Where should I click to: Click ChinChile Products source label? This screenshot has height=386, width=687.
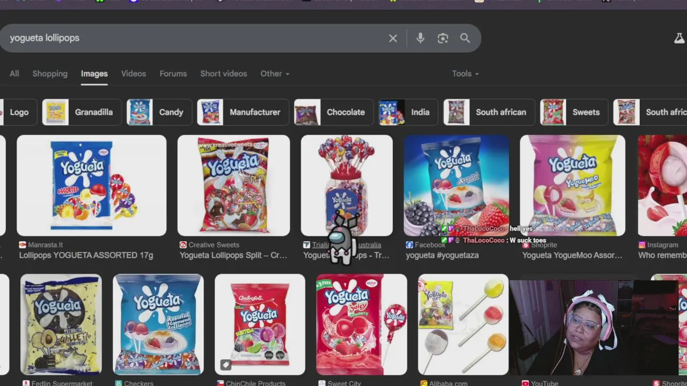pos(255,382)
